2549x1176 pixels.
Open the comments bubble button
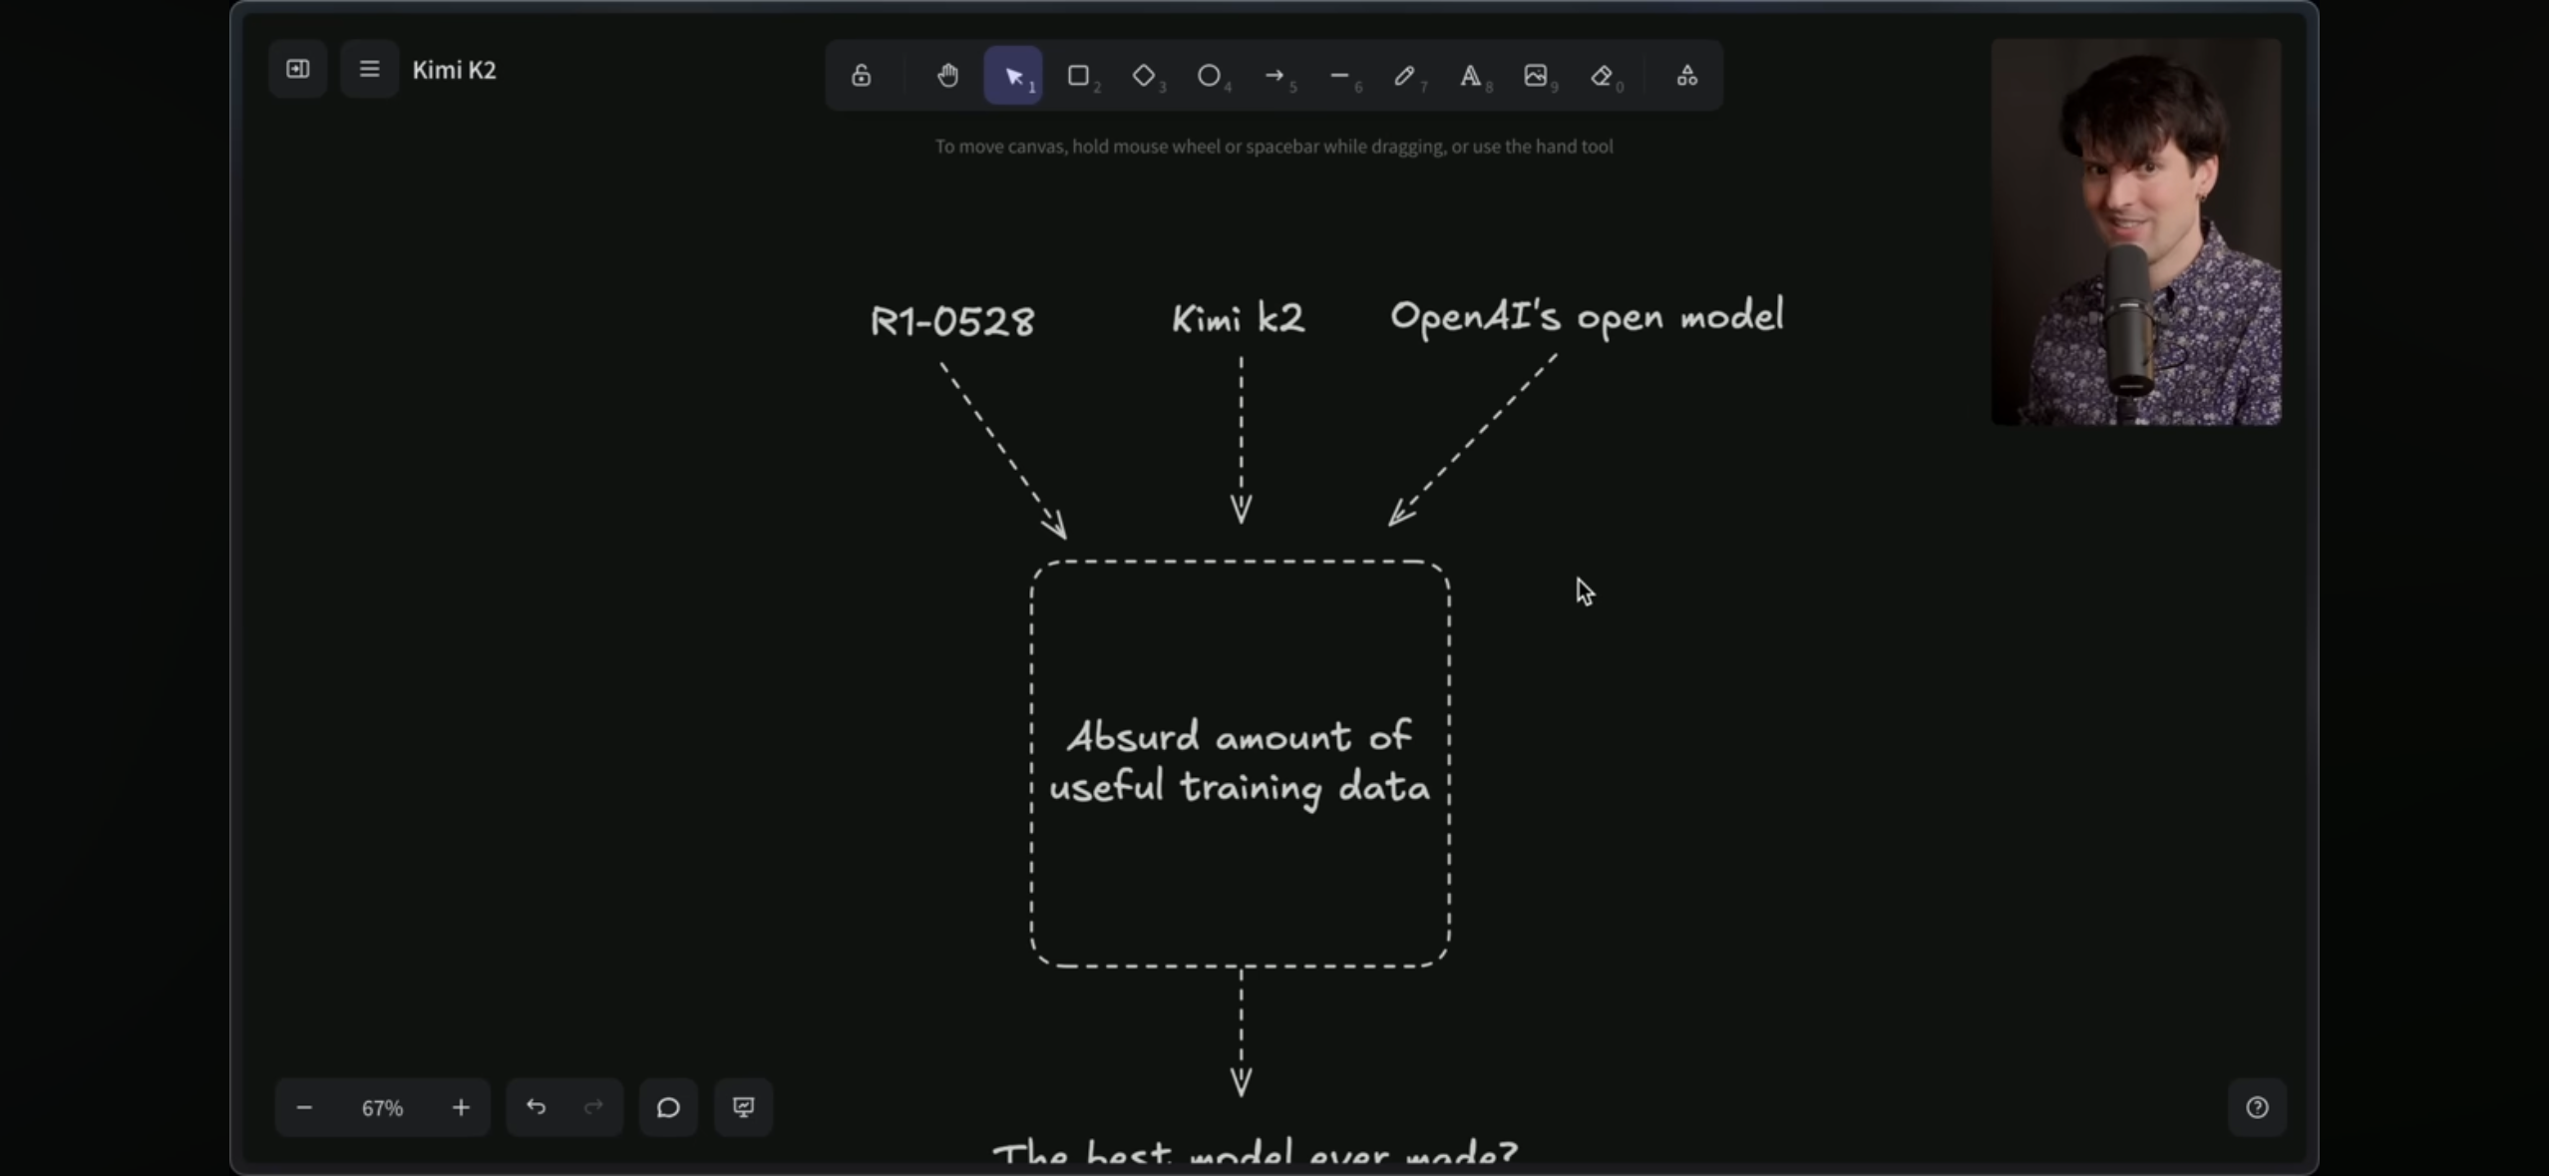pyautogui.click(x=668, y=1107)
